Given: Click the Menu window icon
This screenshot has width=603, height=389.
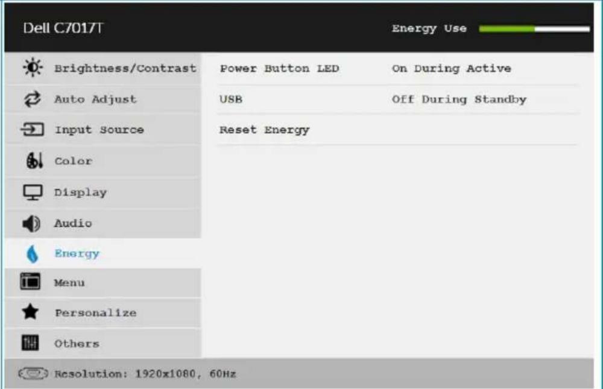Looking at the screenshot, I should point(30,281).
